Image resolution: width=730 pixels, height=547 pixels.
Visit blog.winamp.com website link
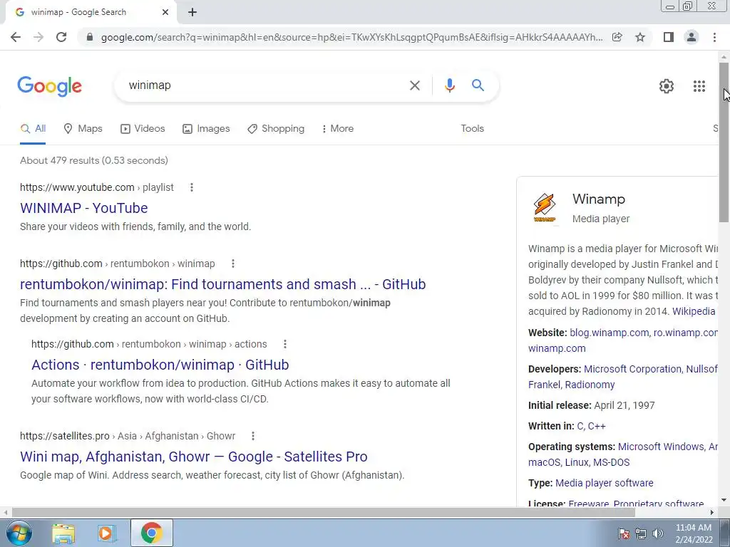(609, 333)
